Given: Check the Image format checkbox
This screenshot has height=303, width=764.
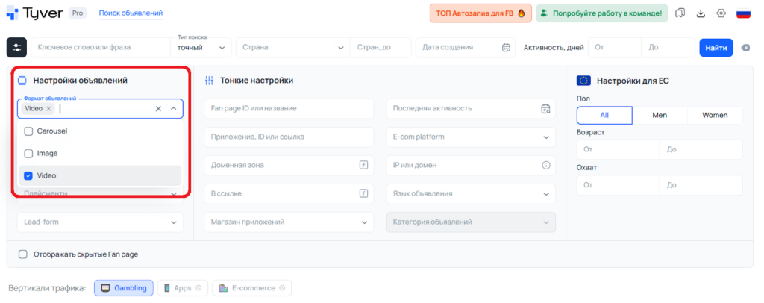Looking at the screenshot, I should (x=29, y=153).
